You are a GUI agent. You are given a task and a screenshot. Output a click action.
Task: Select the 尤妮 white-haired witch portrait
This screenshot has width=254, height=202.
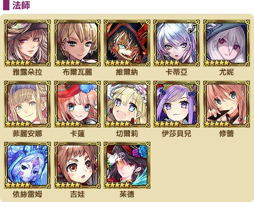click(x=226, y=43)
